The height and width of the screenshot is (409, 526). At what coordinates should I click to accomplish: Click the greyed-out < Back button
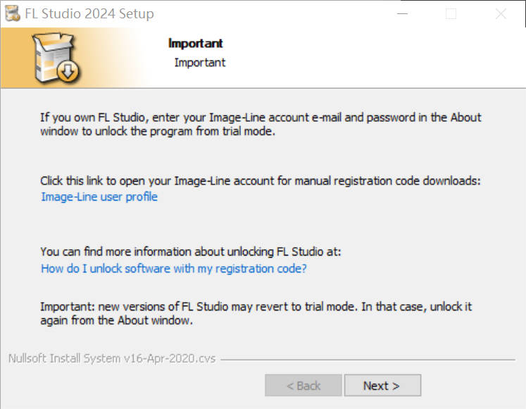pyautogui.click(x=303, y=386)
